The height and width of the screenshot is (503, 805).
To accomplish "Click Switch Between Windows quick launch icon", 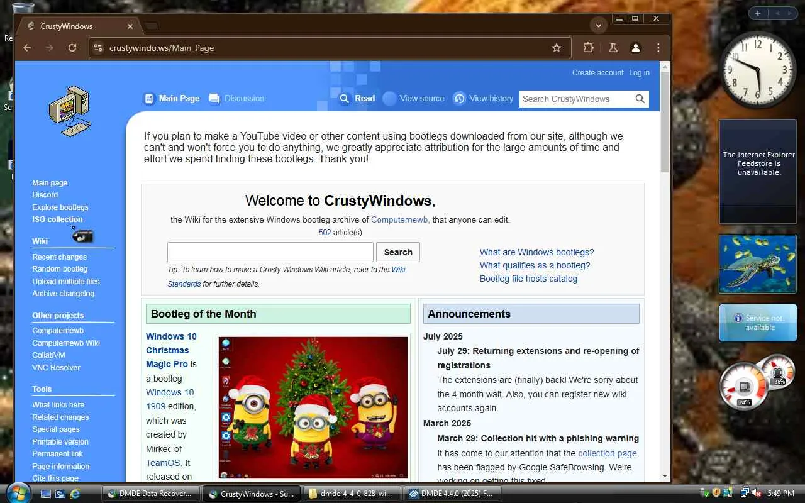I will coord(60,494).
